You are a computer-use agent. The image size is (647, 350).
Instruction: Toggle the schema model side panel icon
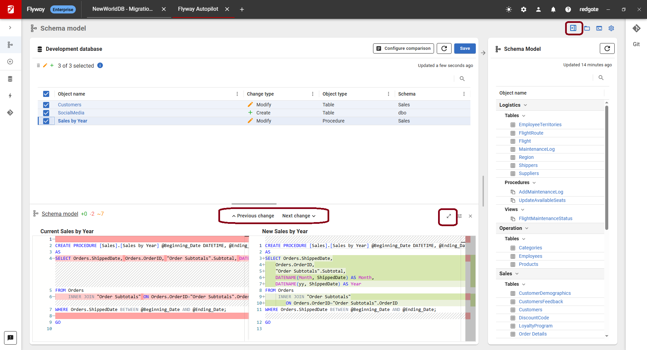click(573, 28)
